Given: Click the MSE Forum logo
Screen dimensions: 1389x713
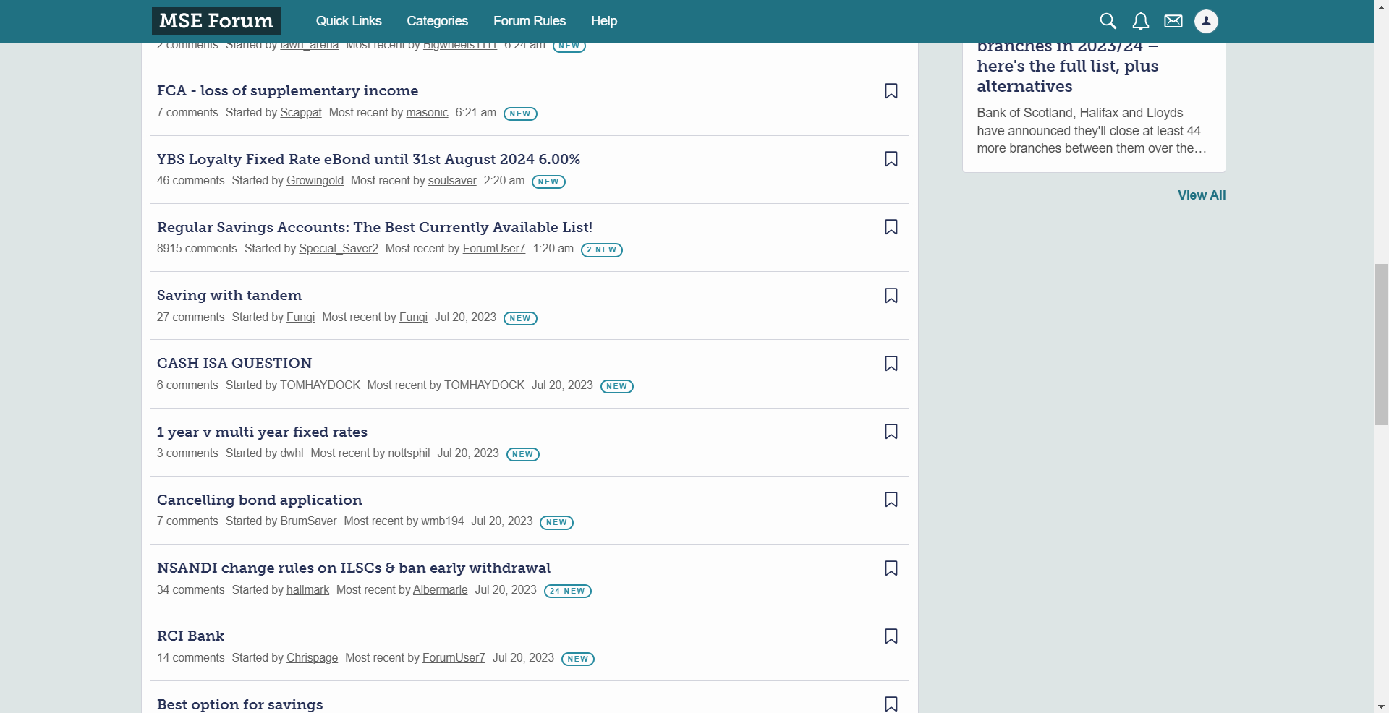Looking at the screenshot, I should [216, 21].
